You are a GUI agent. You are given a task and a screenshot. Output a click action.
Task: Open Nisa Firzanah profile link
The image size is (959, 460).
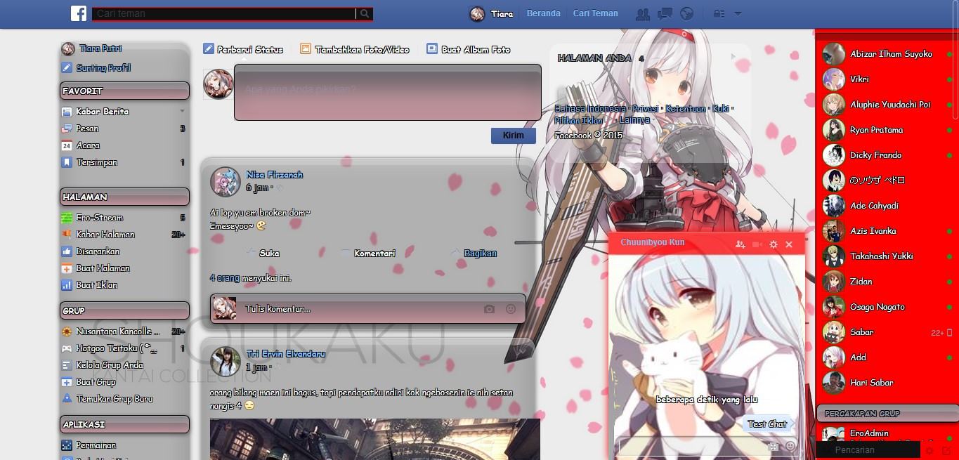[x=275, y=174]
